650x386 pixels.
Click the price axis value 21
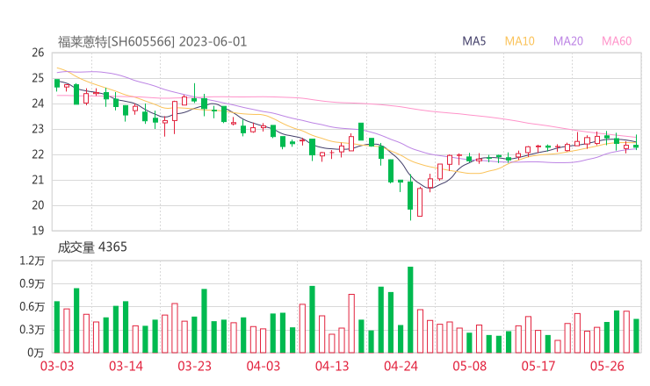click(38, 180)
